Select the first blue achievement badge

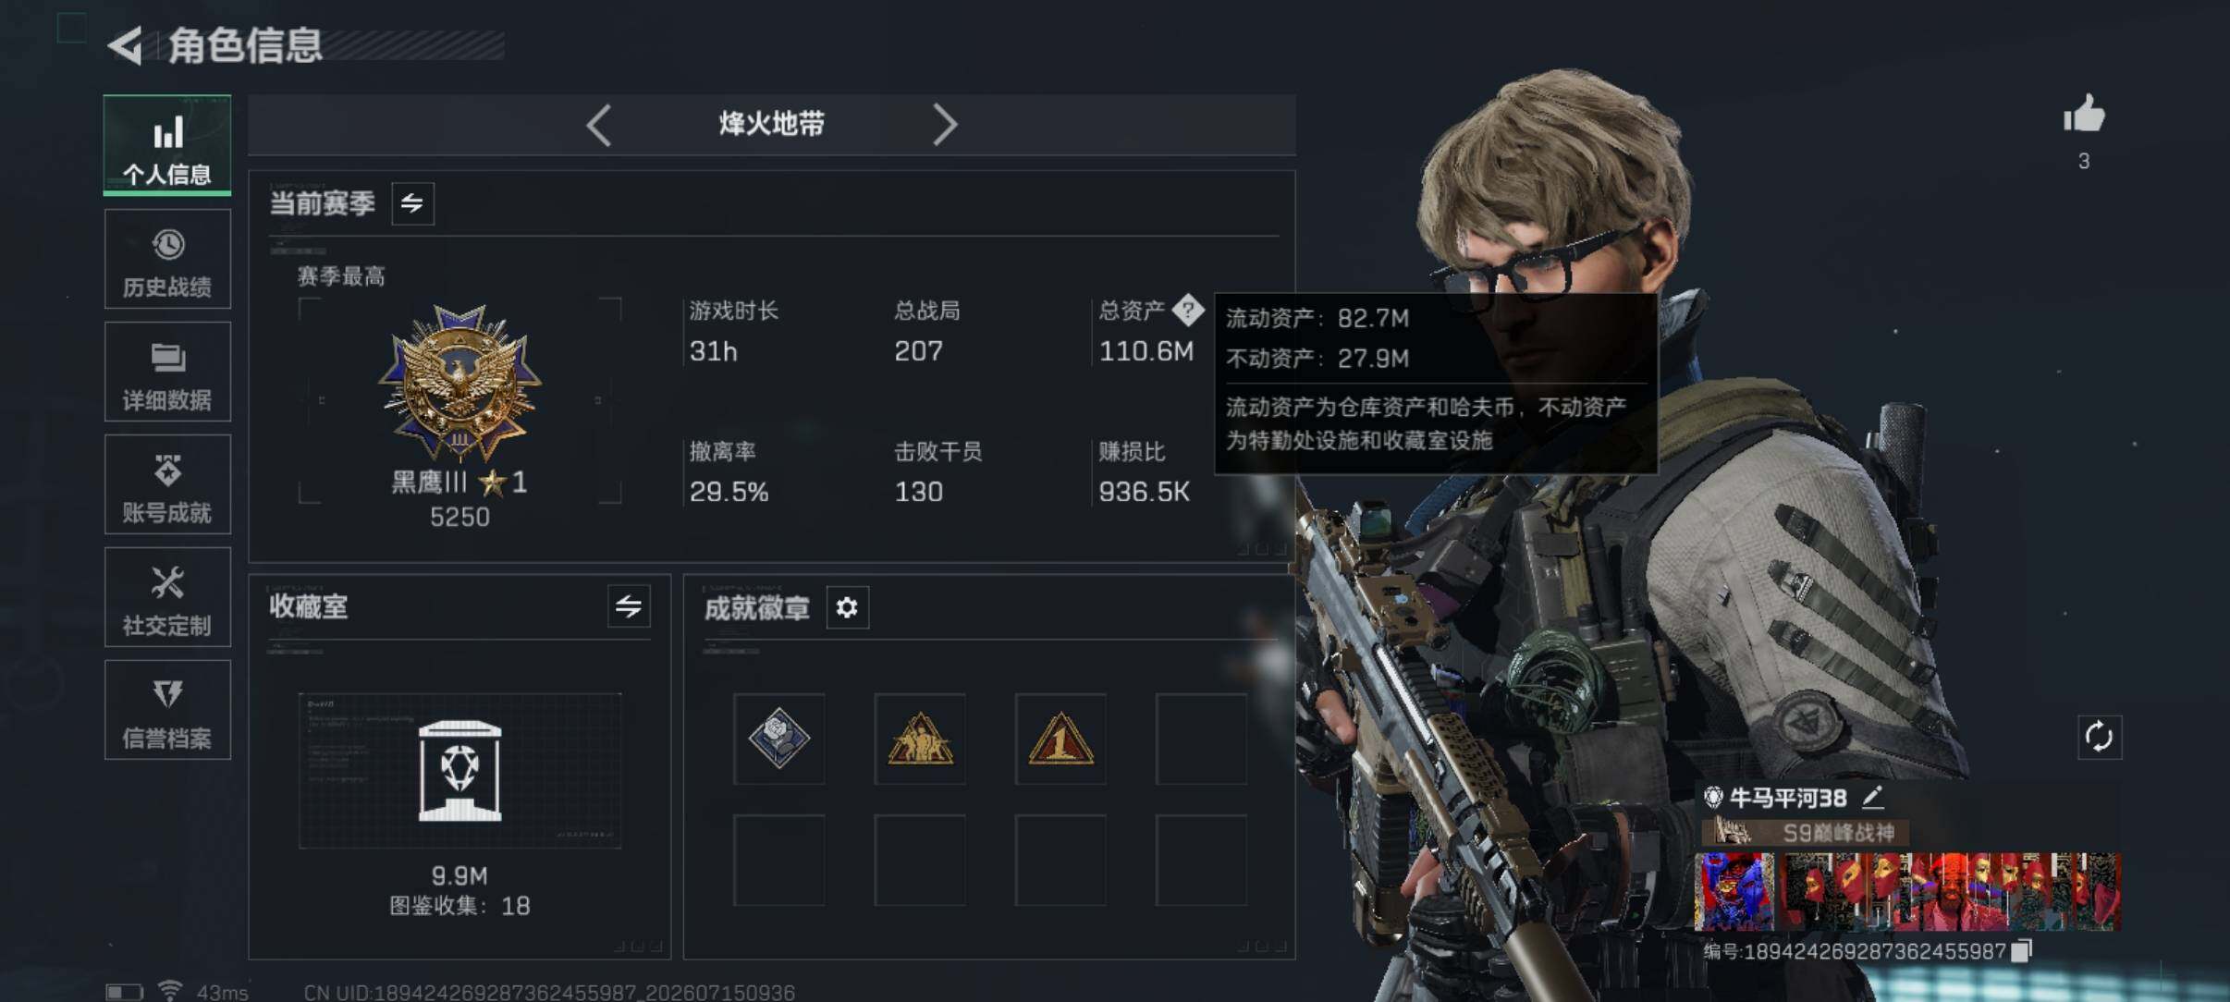click(x=779, y=739)
